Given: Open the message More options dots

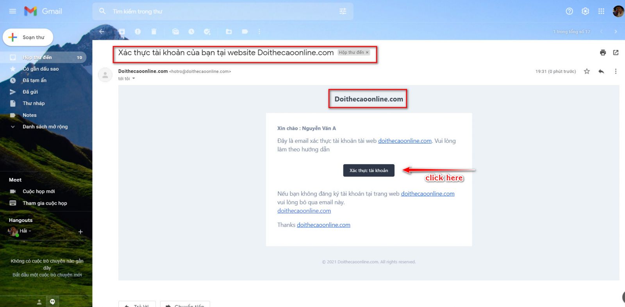Looking at the screenshot, I should tap(616, 71).
